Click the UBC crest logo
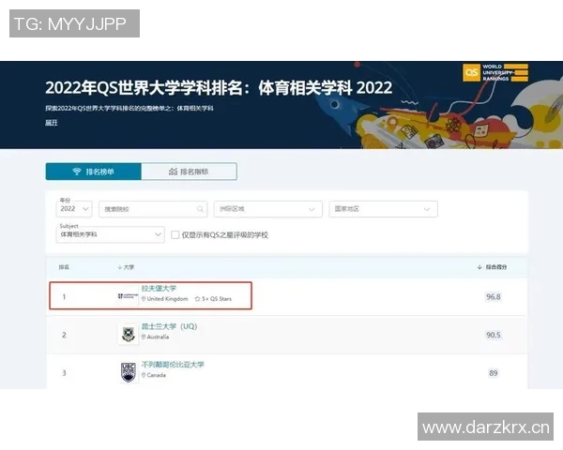 129,371
